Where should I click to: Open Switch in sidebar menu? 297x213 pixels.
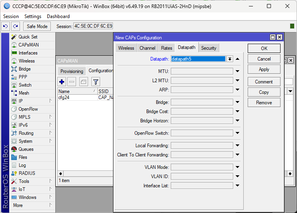[x=25, y=85]
